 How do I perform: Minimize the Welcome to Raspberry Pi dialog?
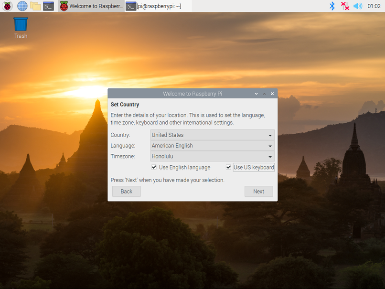[257, 94]
